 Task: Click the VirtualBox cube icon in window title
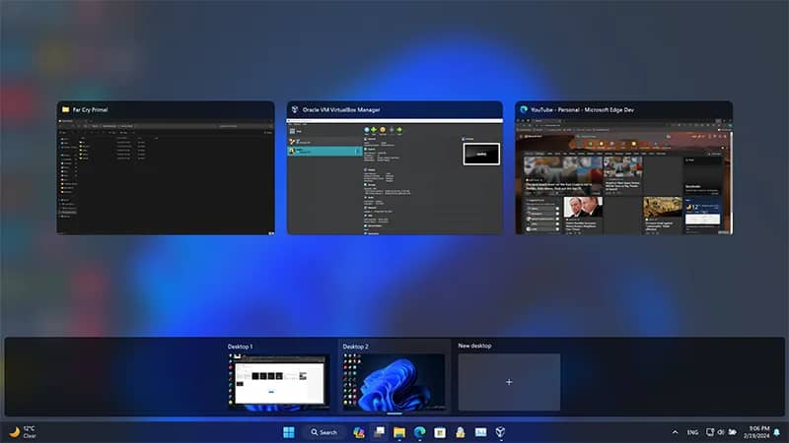[295, 109]
